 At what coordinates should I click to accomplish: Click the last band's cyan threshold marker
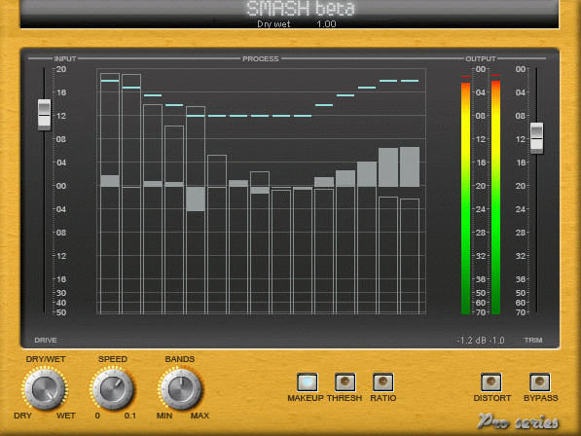coord(410,81)
